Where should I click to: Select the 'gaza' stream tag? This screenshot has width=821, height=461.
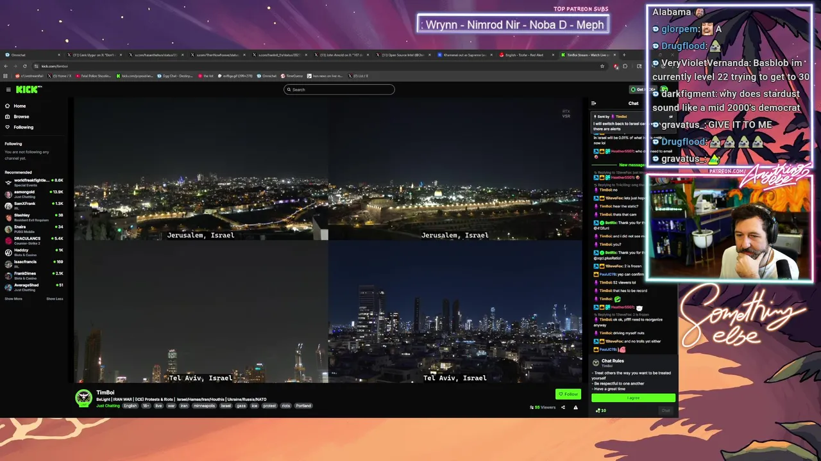[x=241, y=406]
